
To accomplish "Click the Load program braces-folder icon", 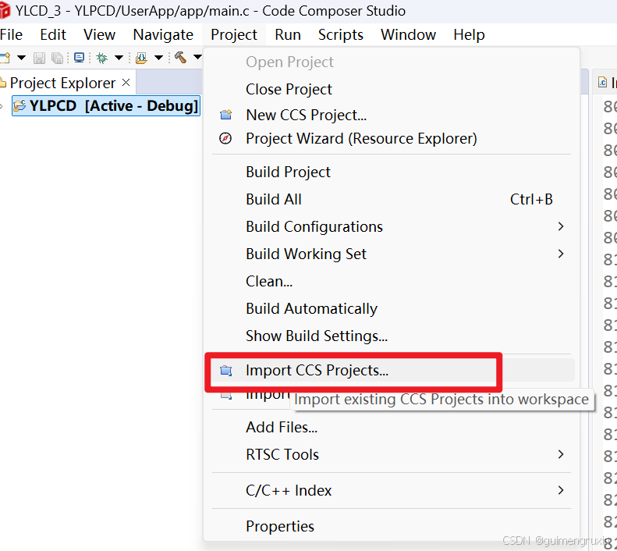I will pos(141,59).
